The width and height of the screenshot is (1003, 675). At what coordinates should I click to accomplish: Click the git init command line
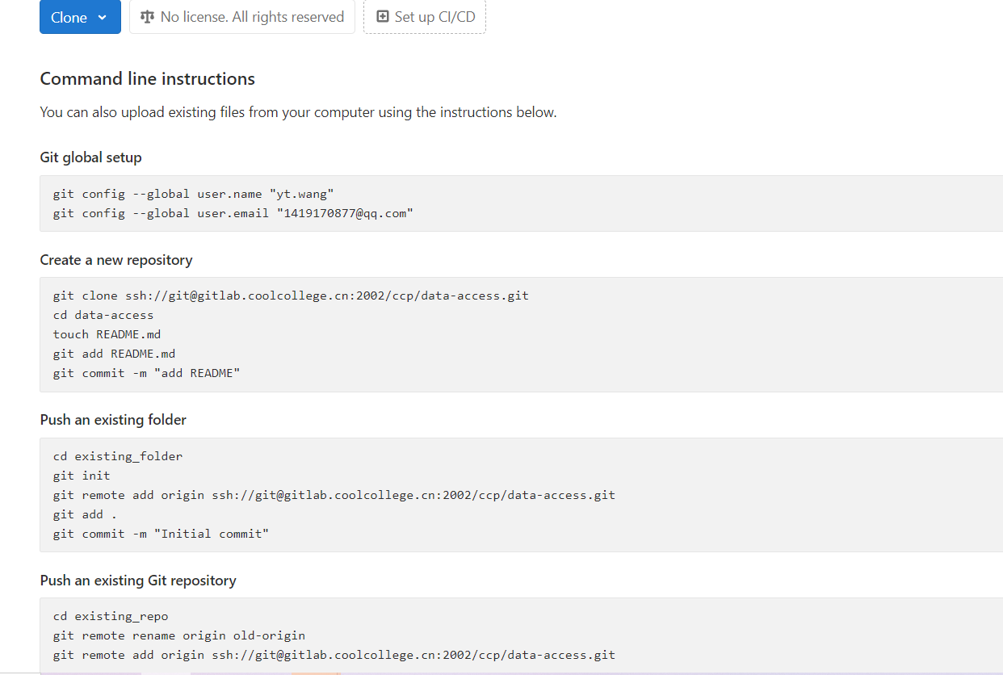pyautogui.click(x=82, y=476)
